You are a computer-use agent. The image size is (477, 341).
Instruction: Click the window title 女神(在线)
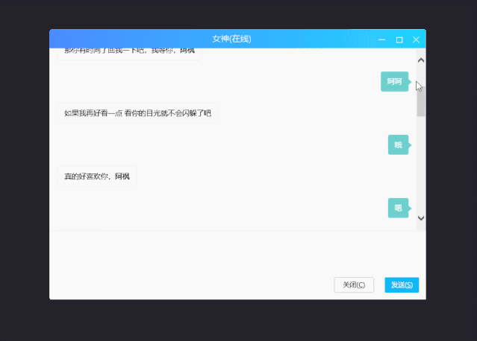point(232,39)
